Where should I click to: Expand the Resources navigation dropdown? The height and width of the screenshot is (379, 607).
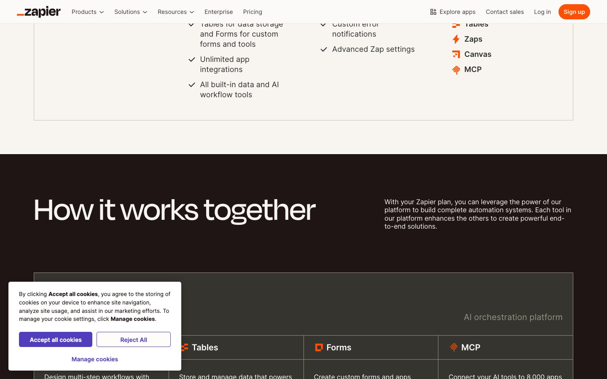176,12
